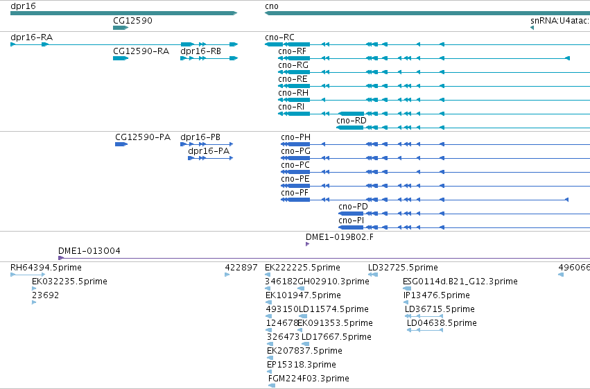The image size is (590, 389).
Task: Click the dpr16-RB transcript label
Action: point(200,51)
